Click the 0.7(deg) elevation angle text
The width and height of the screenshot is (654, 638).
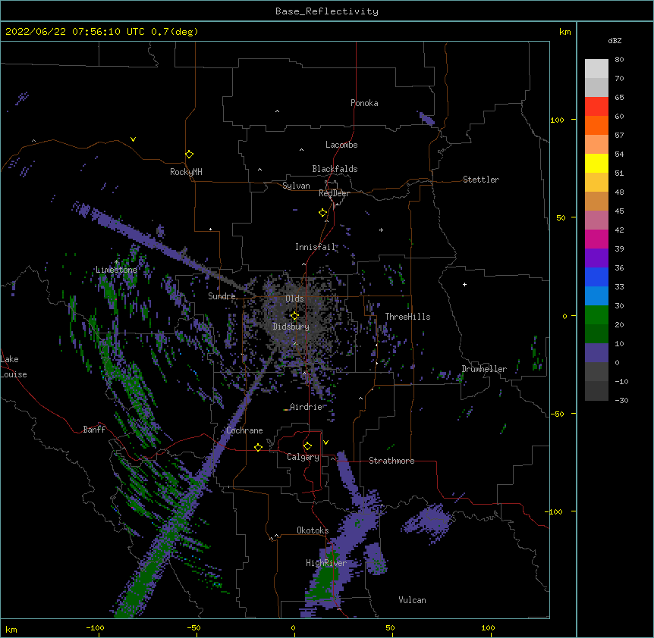click(x=175, y=32)
